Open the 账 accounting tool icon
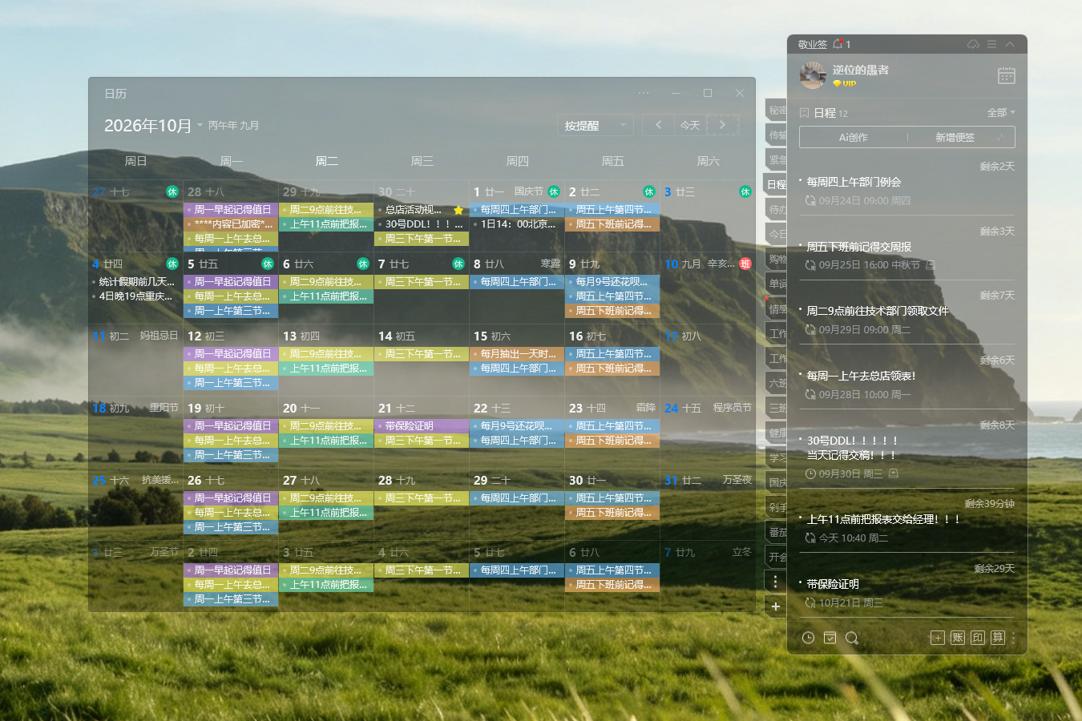 pyautogui.click(x=958, y=638)
